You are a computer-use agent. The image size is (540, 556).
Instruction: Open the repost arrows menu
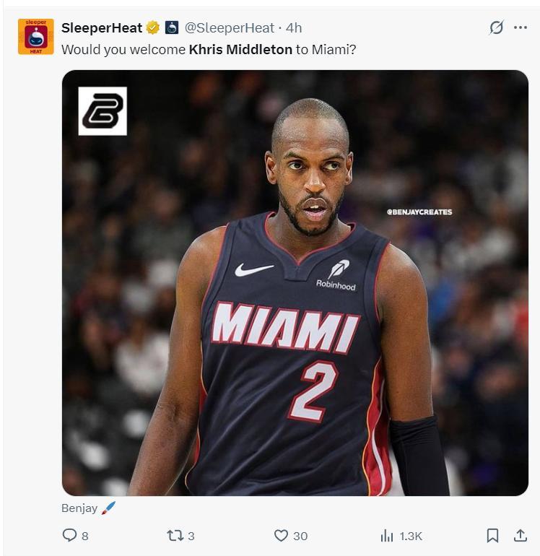pyautogui.click(x=175, y=536)
